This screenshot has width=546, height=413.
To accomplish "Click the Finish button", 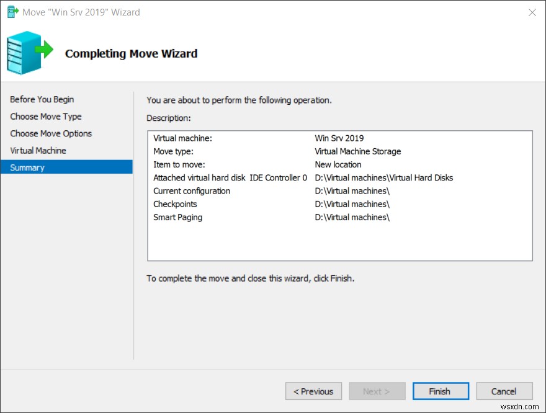I will click(441, 391).
